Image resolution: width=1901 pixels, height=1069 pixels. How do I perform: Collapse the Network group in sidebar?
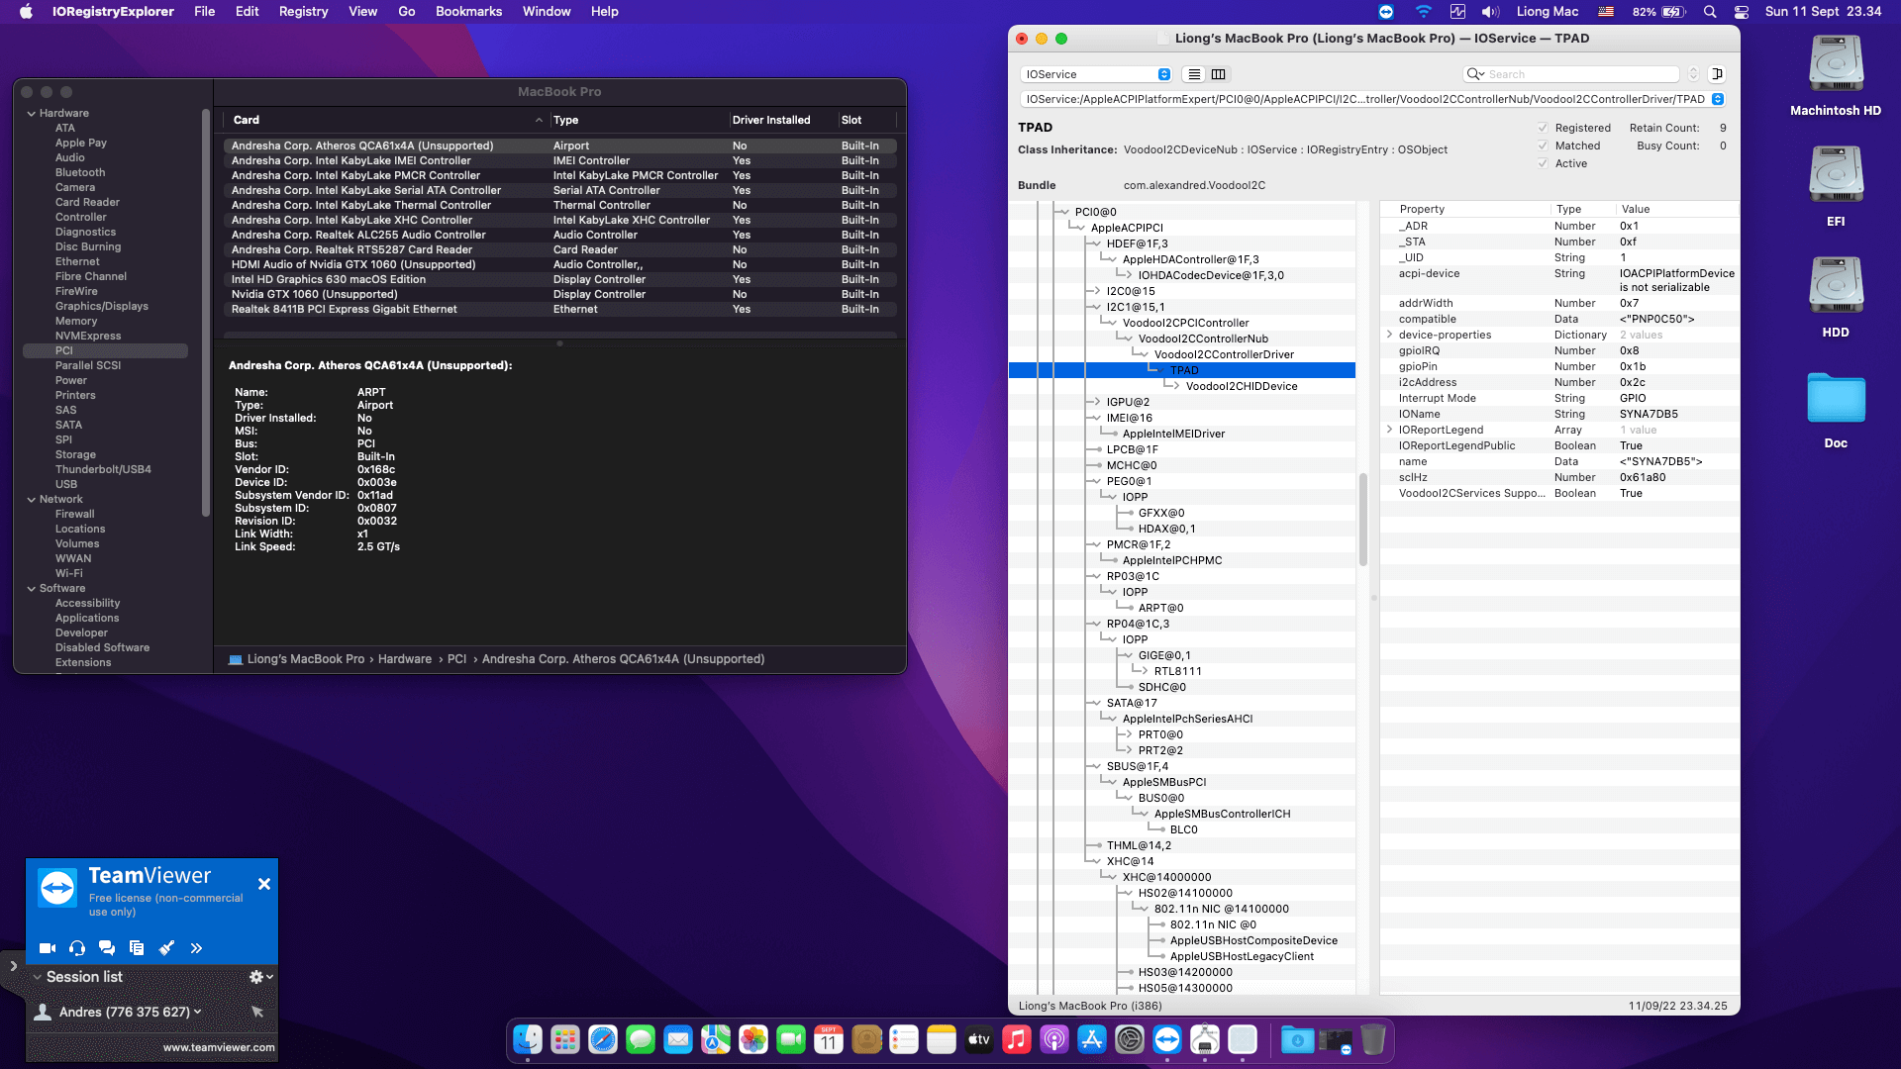point(32,500)
